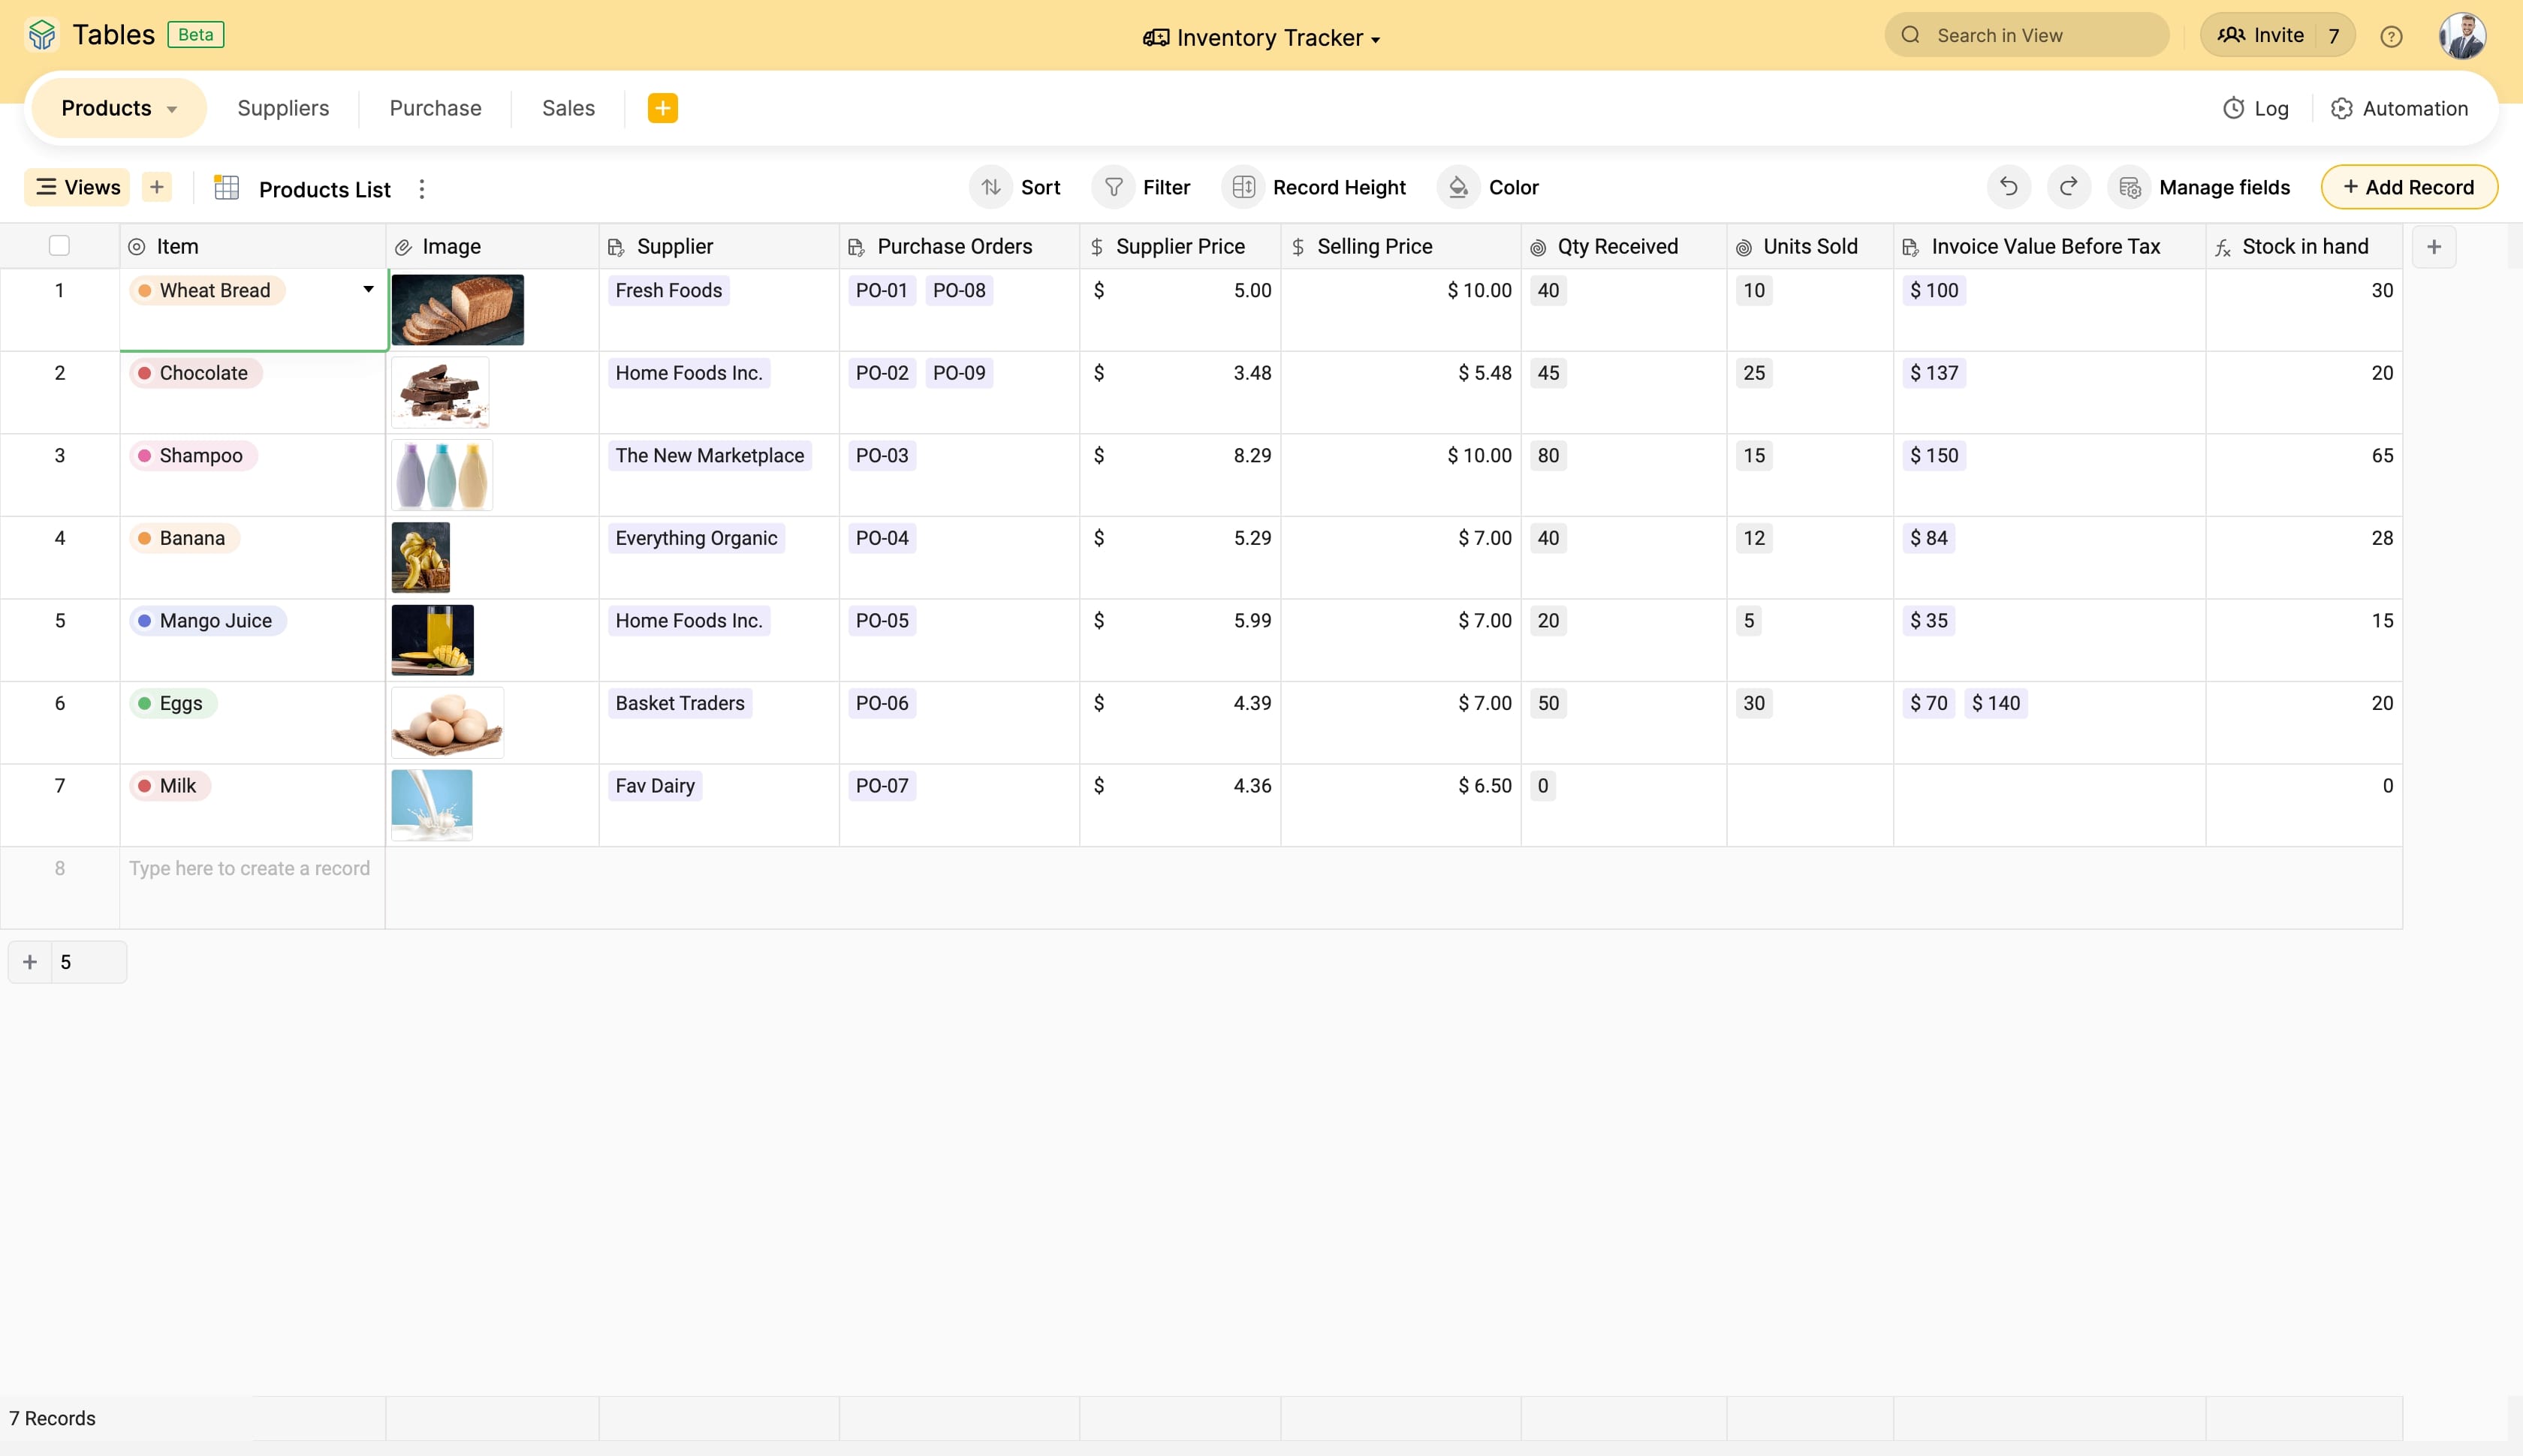This screenshot has width=2523, height=1456.
Task: Click the Sort arrows icon
Action: (990, 187)
